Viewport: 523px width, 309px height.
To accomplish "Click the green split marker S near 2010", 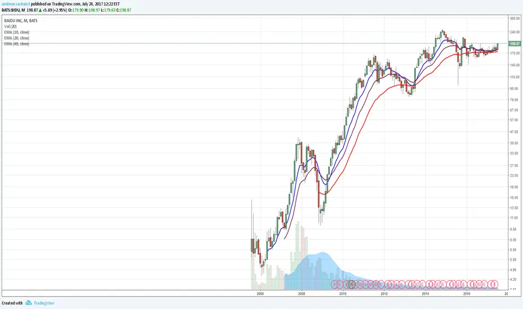I will (x=351, y=284).
